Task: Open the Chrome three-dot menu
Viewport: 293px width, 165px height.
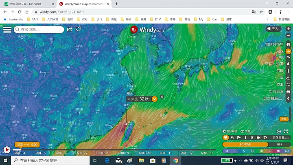Action: click(288, 12)
